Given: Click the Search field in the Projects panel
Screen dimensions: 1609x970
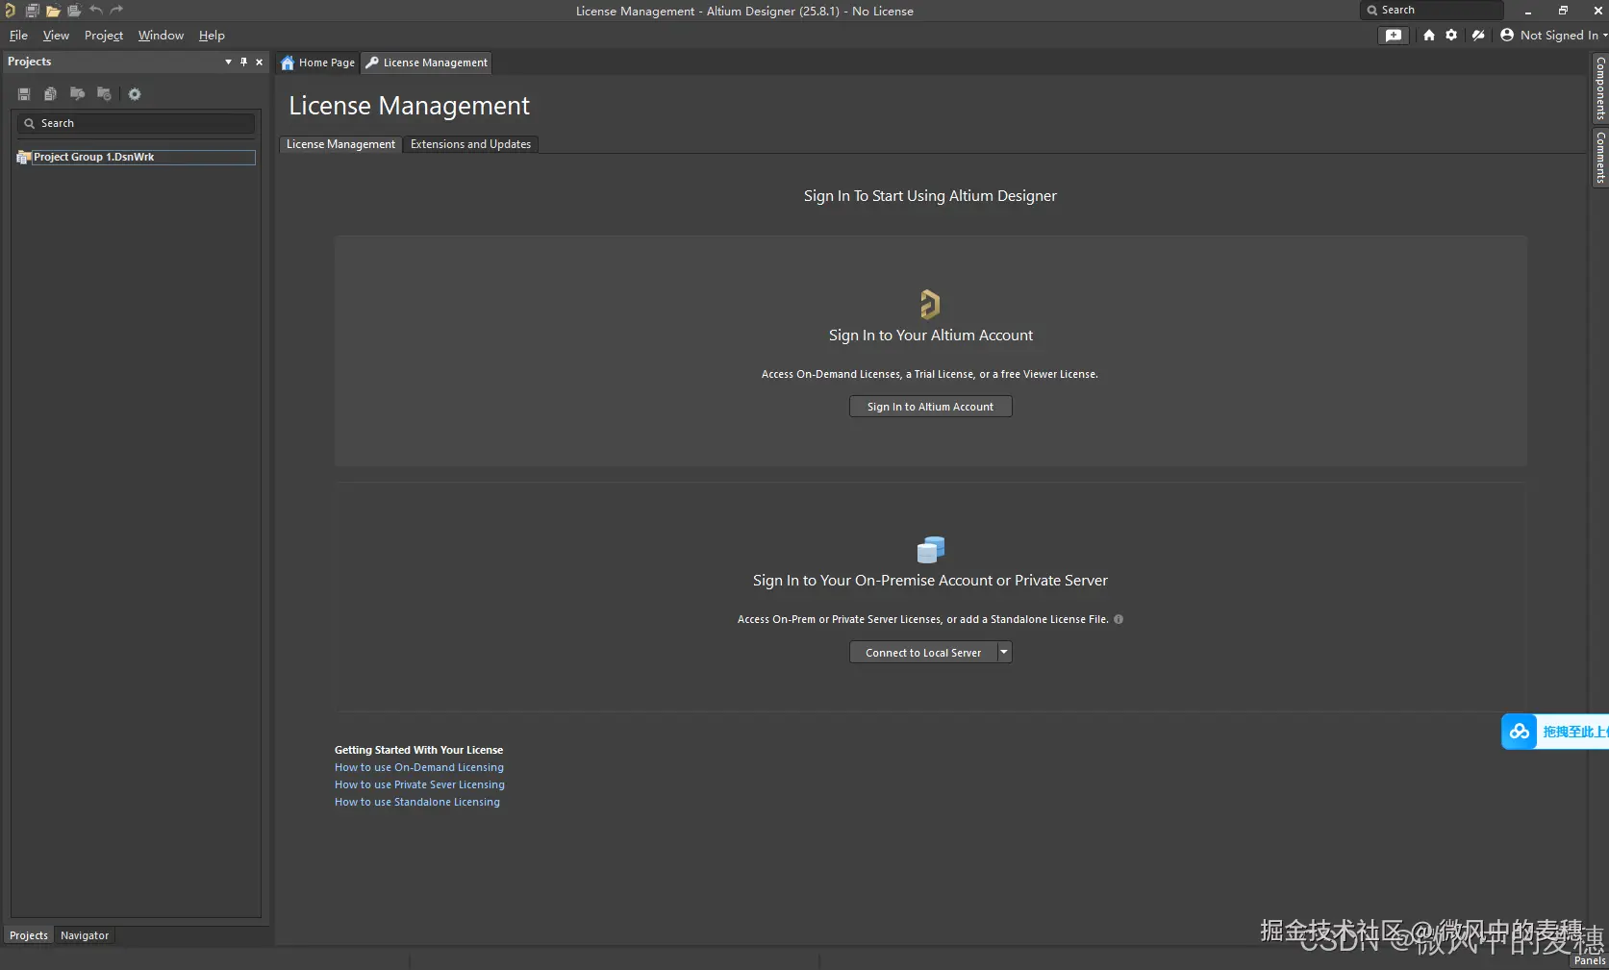Looking at the screenshot, I should pos(136,123).
